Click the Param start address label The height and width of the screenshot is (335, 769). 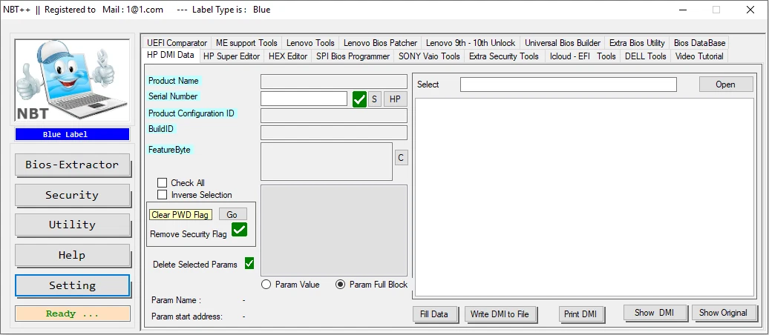click(x=187, y=316)
